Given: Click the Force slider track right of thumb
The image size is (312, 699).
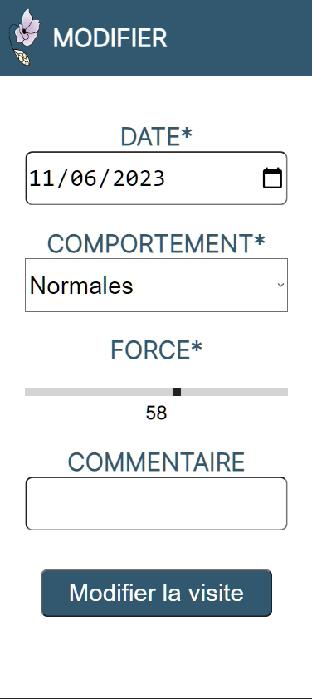Looking at the screenshot, I should [x=235, y=392].
